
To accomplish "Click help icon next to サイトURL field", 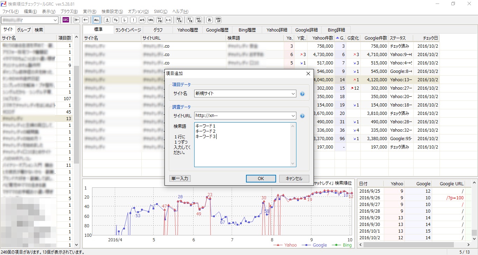I will (302, 116).
